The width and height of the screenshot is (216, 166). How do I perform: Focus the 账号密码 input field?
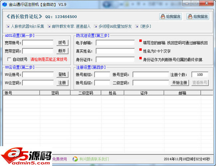(x=151, y=75)
